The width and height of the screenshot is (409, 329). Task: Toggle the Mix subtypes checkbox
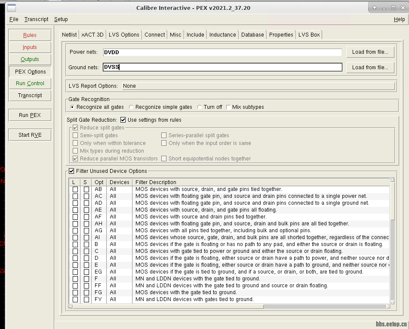tap(228, 107)
